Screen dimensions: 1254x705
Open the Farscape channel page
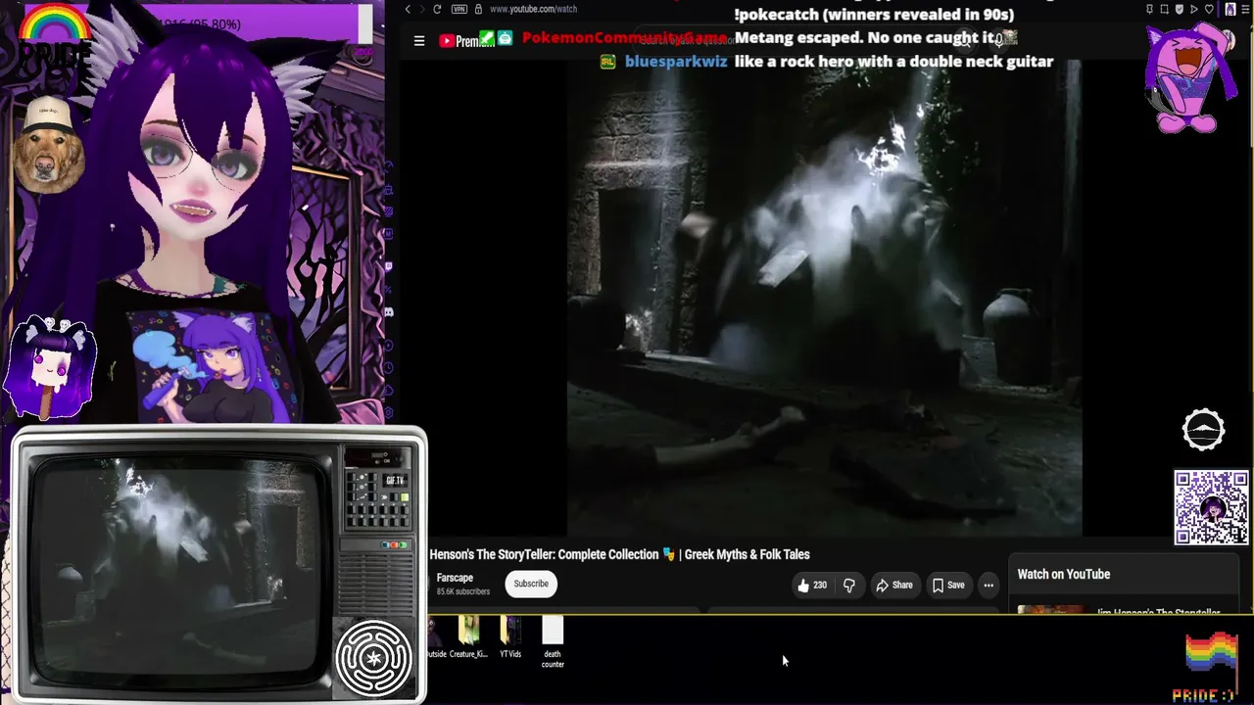pos(455,578)
